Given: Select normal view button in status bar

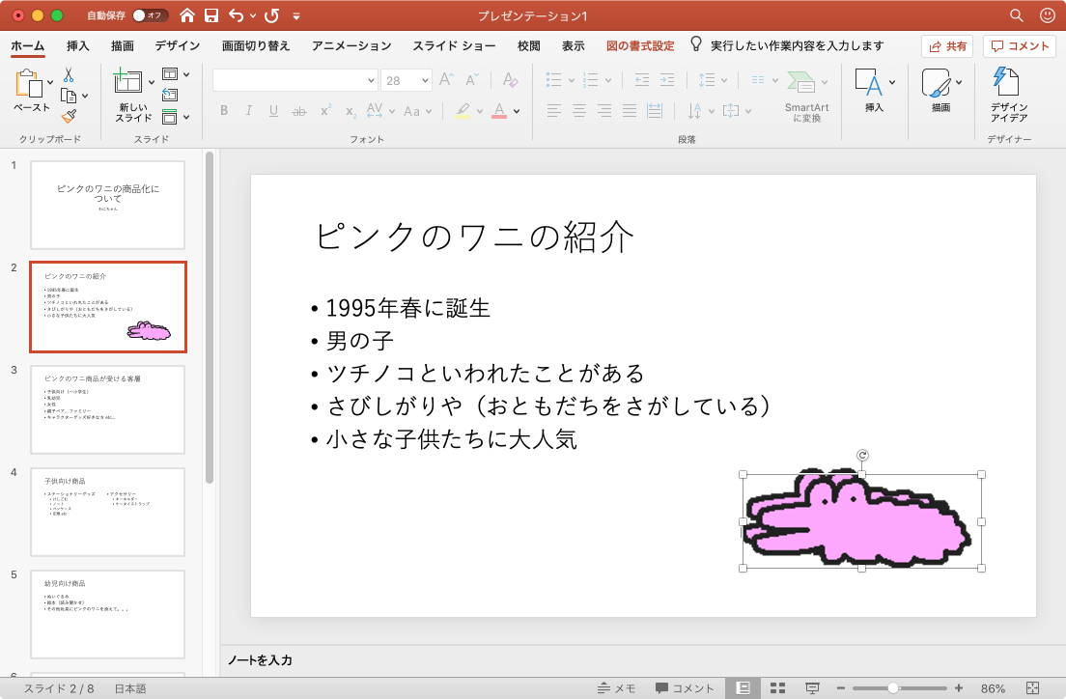Looking at the screenshot, I should pos(743,688).
